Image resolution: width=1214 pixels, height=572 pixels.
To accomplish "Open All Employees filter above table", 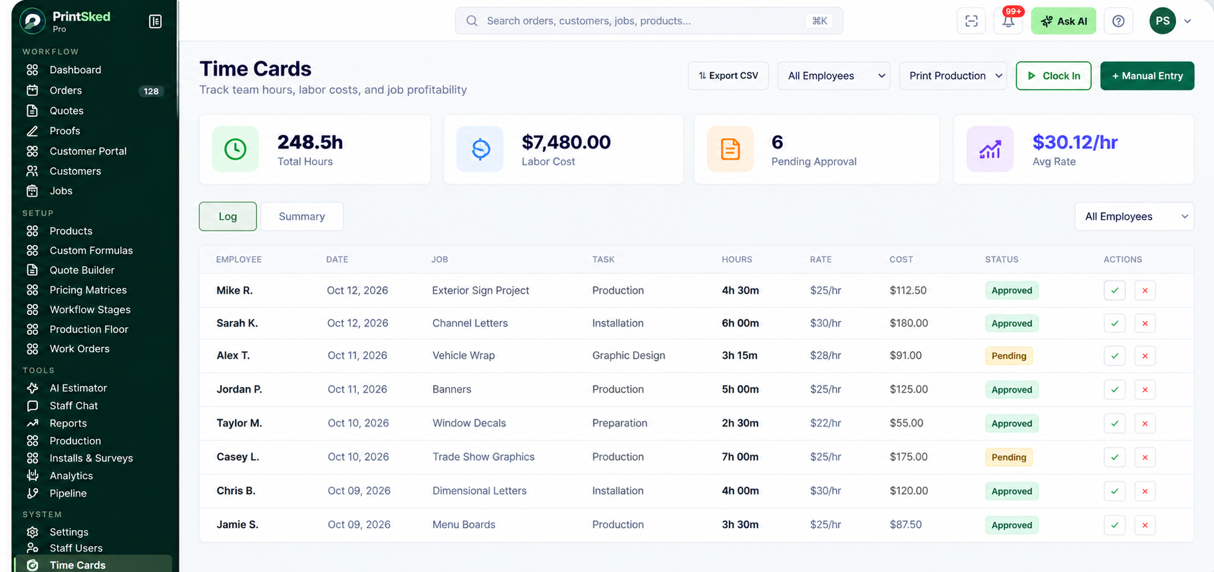I will [1134, 217].
